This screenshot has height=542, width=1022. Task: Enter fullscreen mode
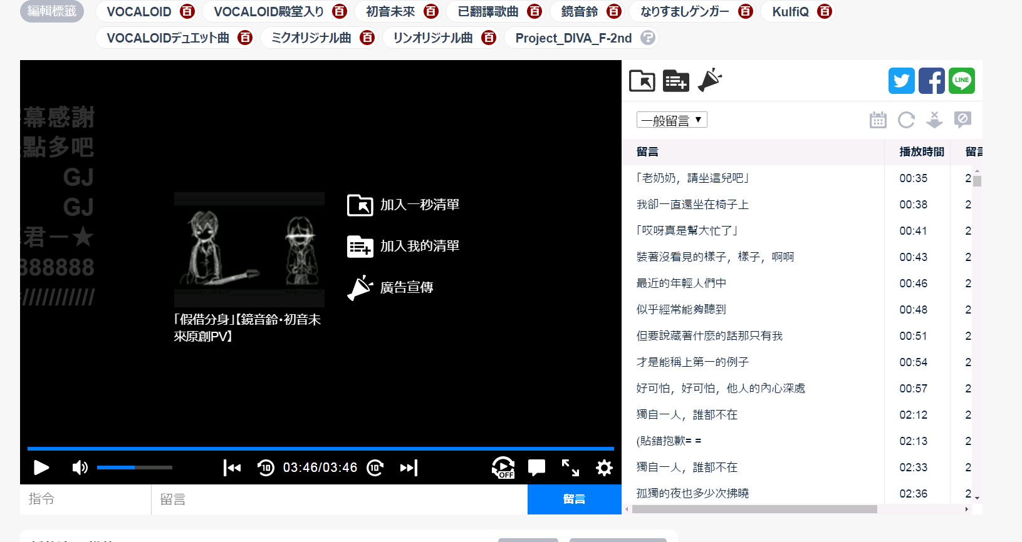(570, 468)
